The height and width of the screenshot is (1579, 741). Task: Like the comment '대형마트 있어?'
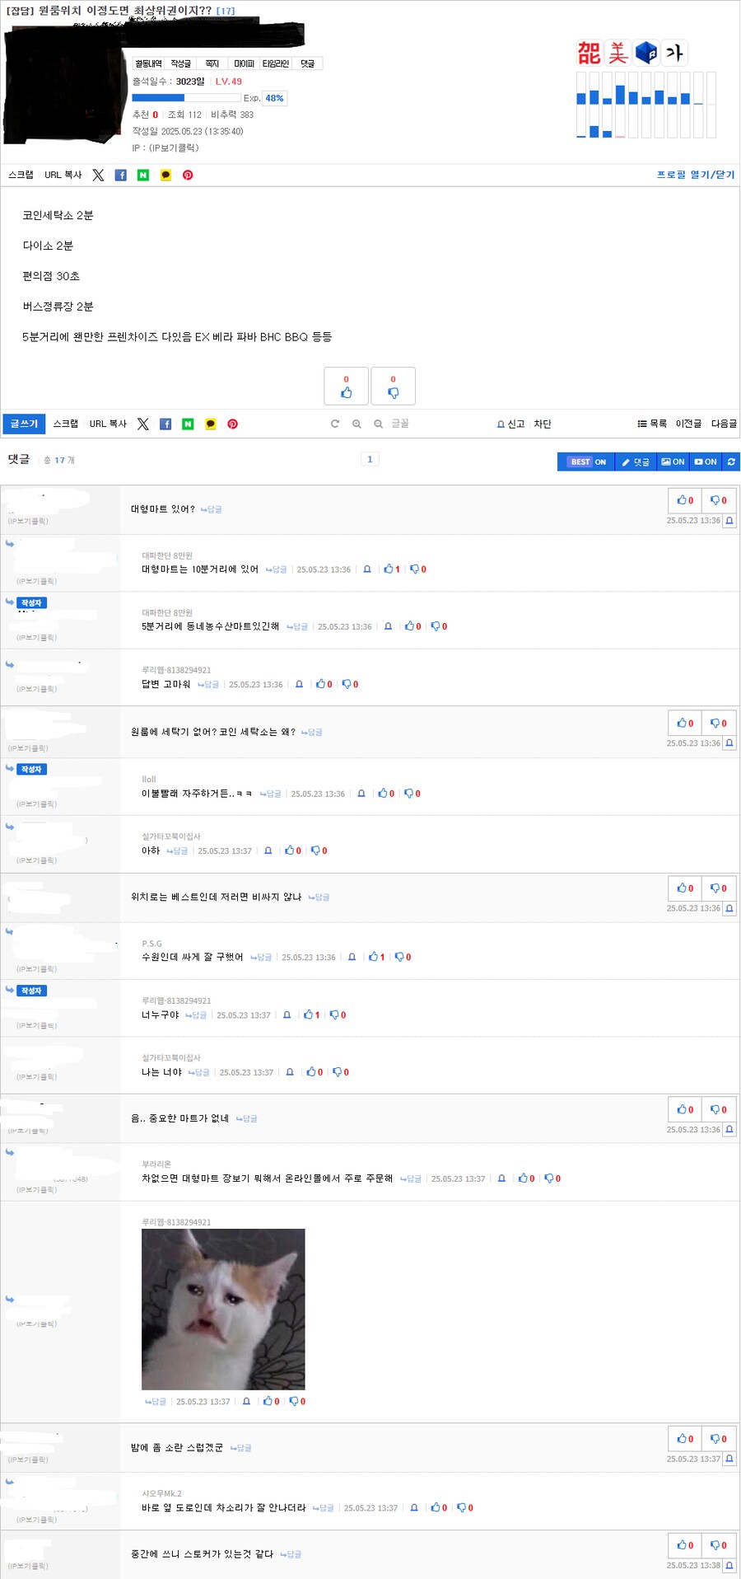[685, 500]
